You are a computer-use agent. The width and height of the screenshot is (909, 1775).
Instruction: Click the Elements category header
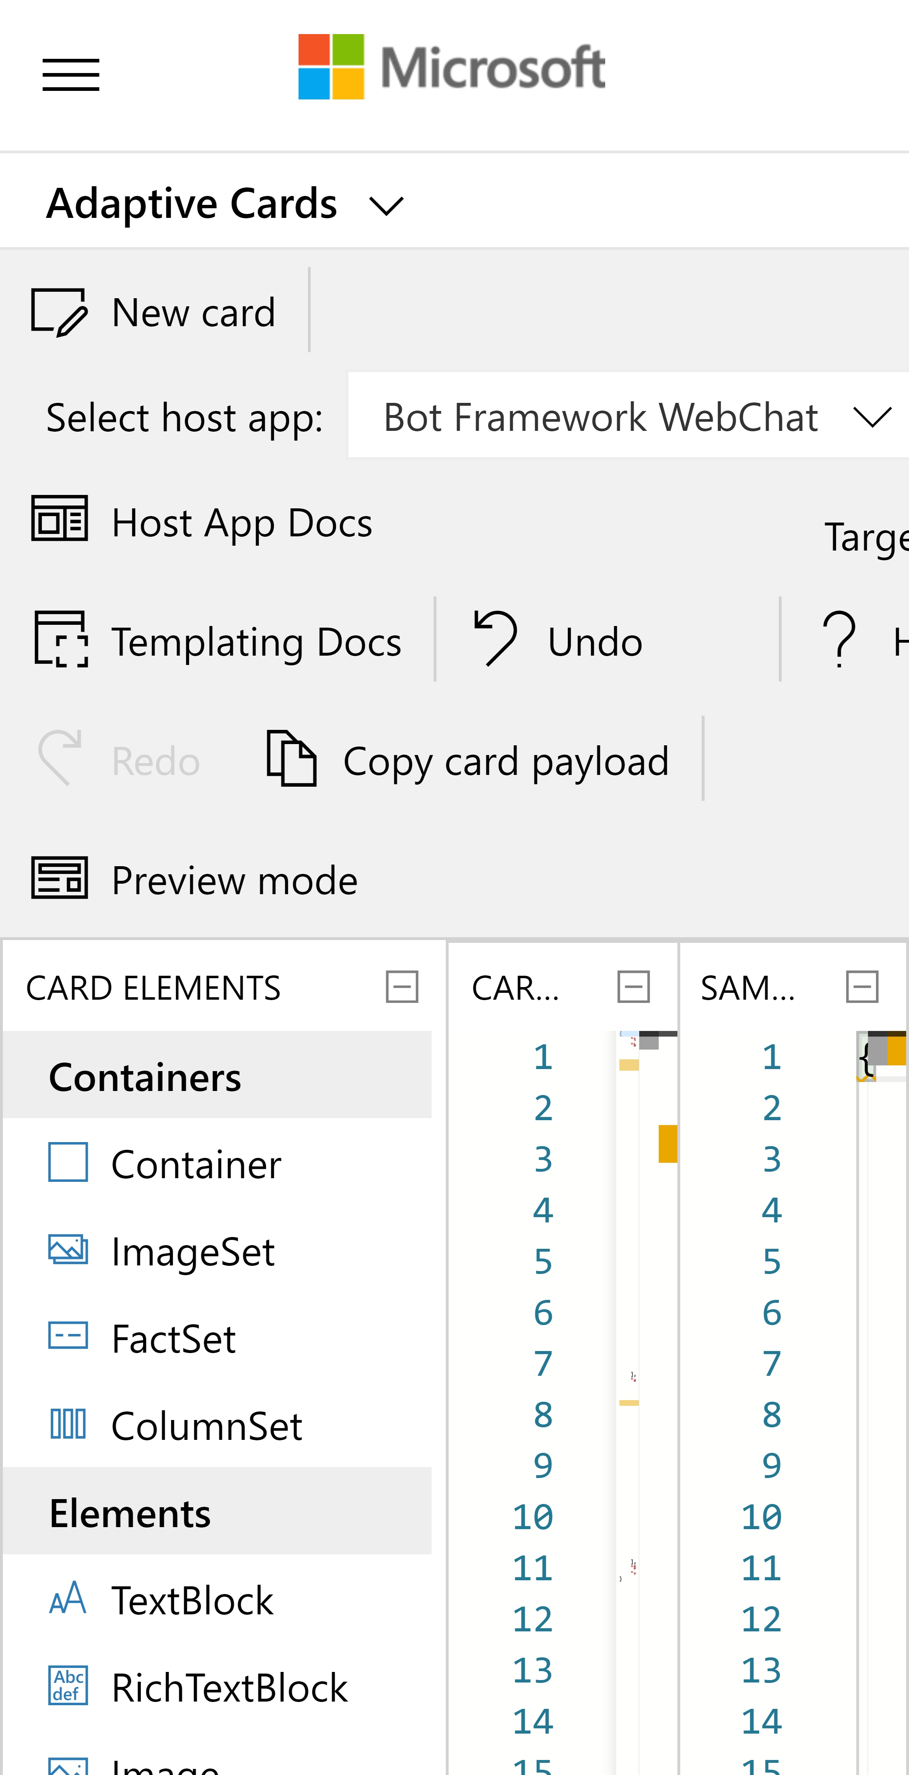point(217,1513)
